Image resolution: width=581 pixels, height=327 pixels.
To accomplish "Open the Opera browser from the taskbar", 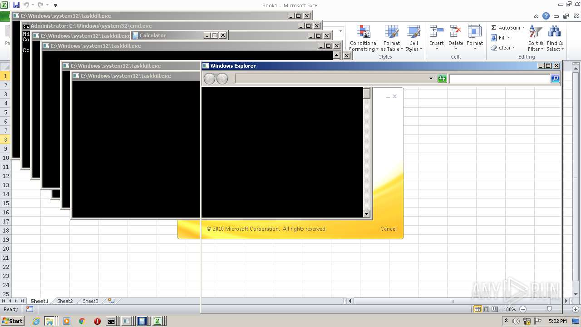I will coord(97,321).
